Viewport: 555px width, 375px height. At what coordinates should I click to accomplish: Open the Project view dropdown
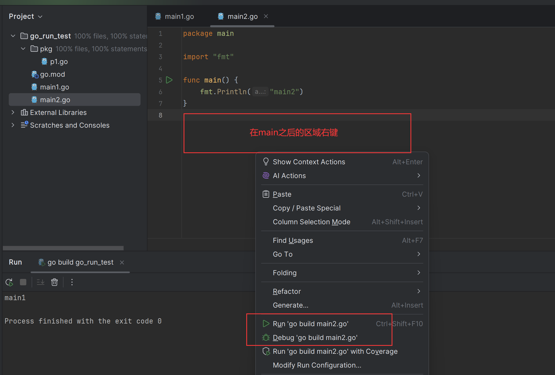[x=26, y=16]
